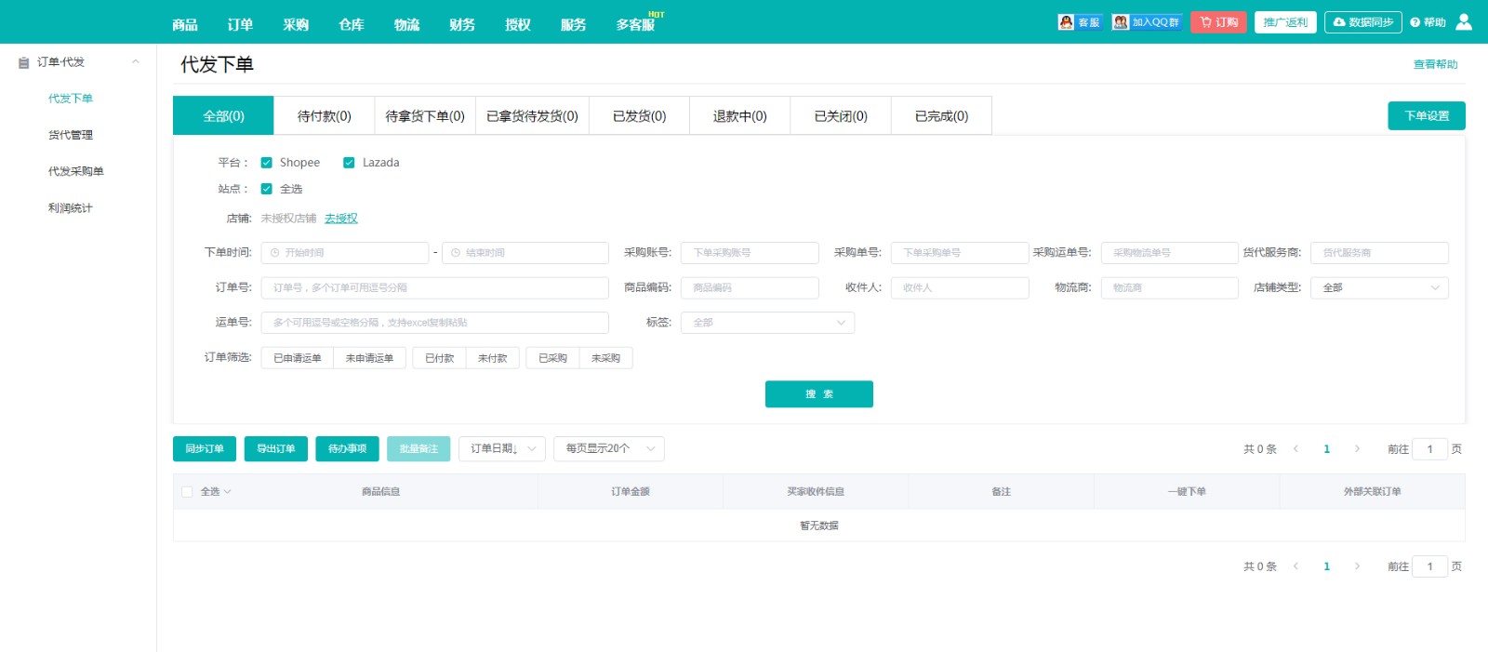1488x652 pixels.
Task: Select 利润统计 in the sidebar
Action: pyautogui.click(x=71, y=208)
